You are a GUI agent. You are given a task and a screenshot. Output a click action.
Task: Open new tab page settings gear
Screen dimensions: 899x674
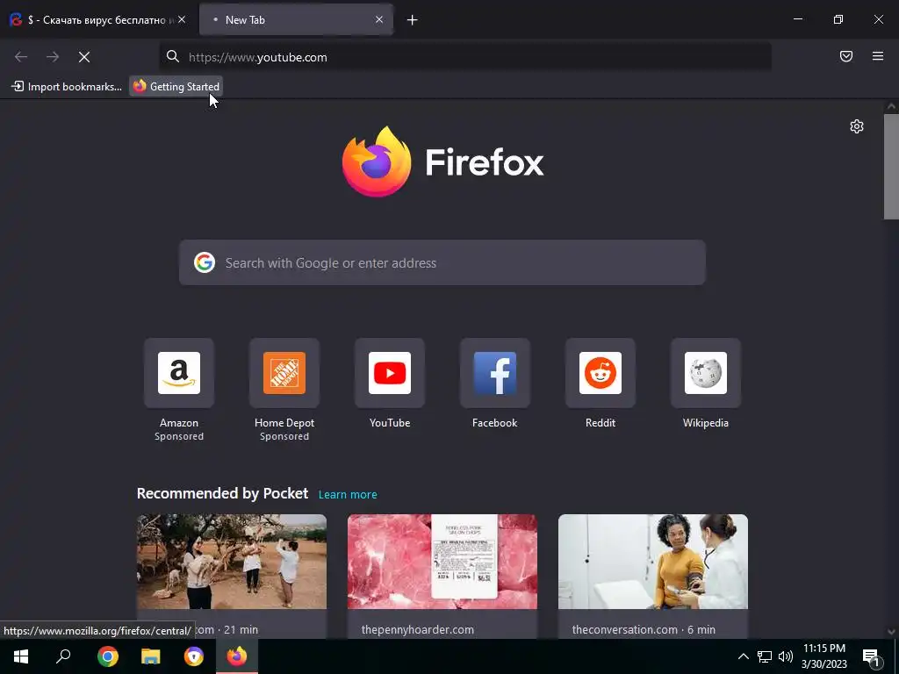[x=857, y=126]
